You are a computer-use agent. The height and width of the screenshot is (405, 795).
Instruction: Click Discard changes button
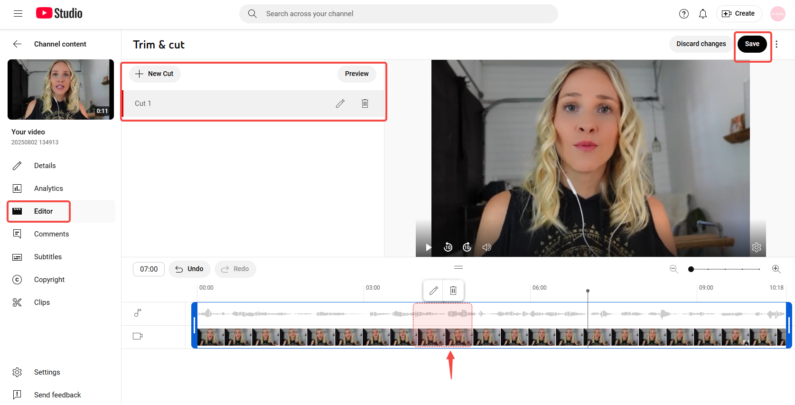point(701,44)
